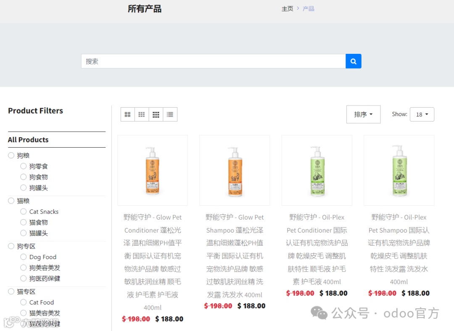Select the 狗美容美发 filter option
Image resolution: width=454 pixels, height=331 pixels.
[24, 267]
